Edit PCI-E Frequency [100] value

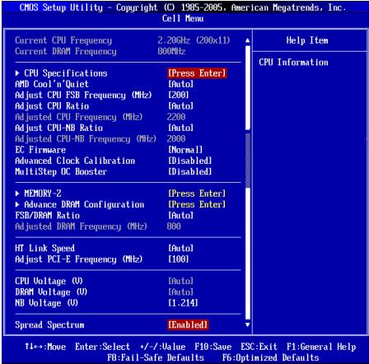pyautogui.click(x=179, y=259)
